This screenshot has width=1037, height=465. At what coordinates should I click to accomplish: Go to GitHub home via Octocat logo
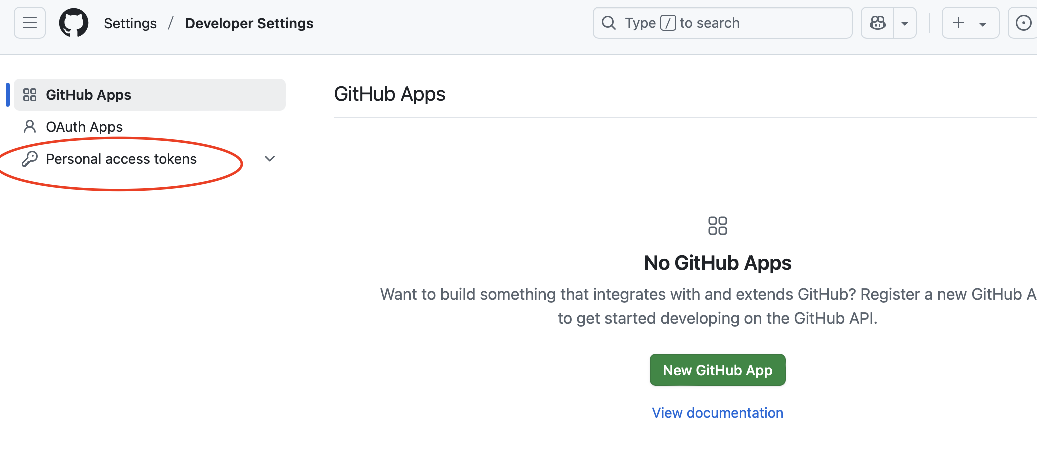coord(74,23)
